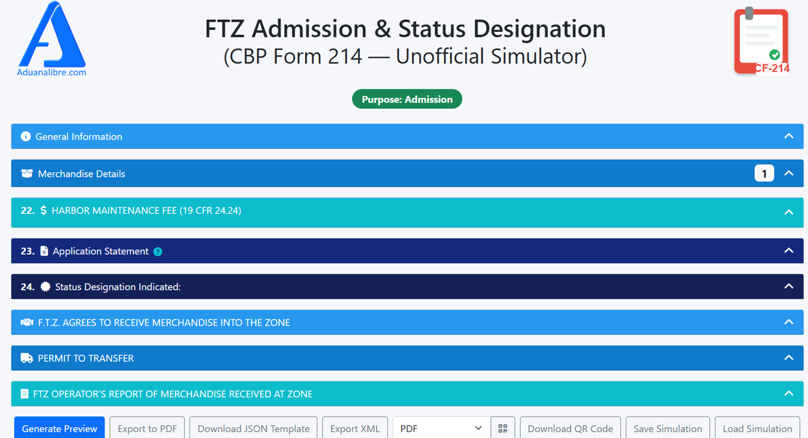Click the Purpose: Admission badge
Viewport: 808px width, 438px height.
407,99
